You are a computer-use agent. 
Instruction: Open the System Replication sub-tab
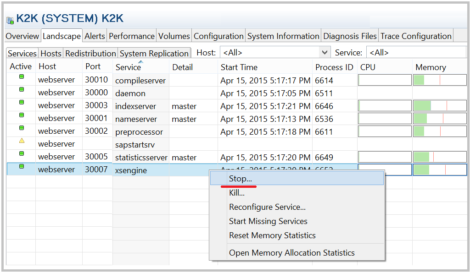154,53
